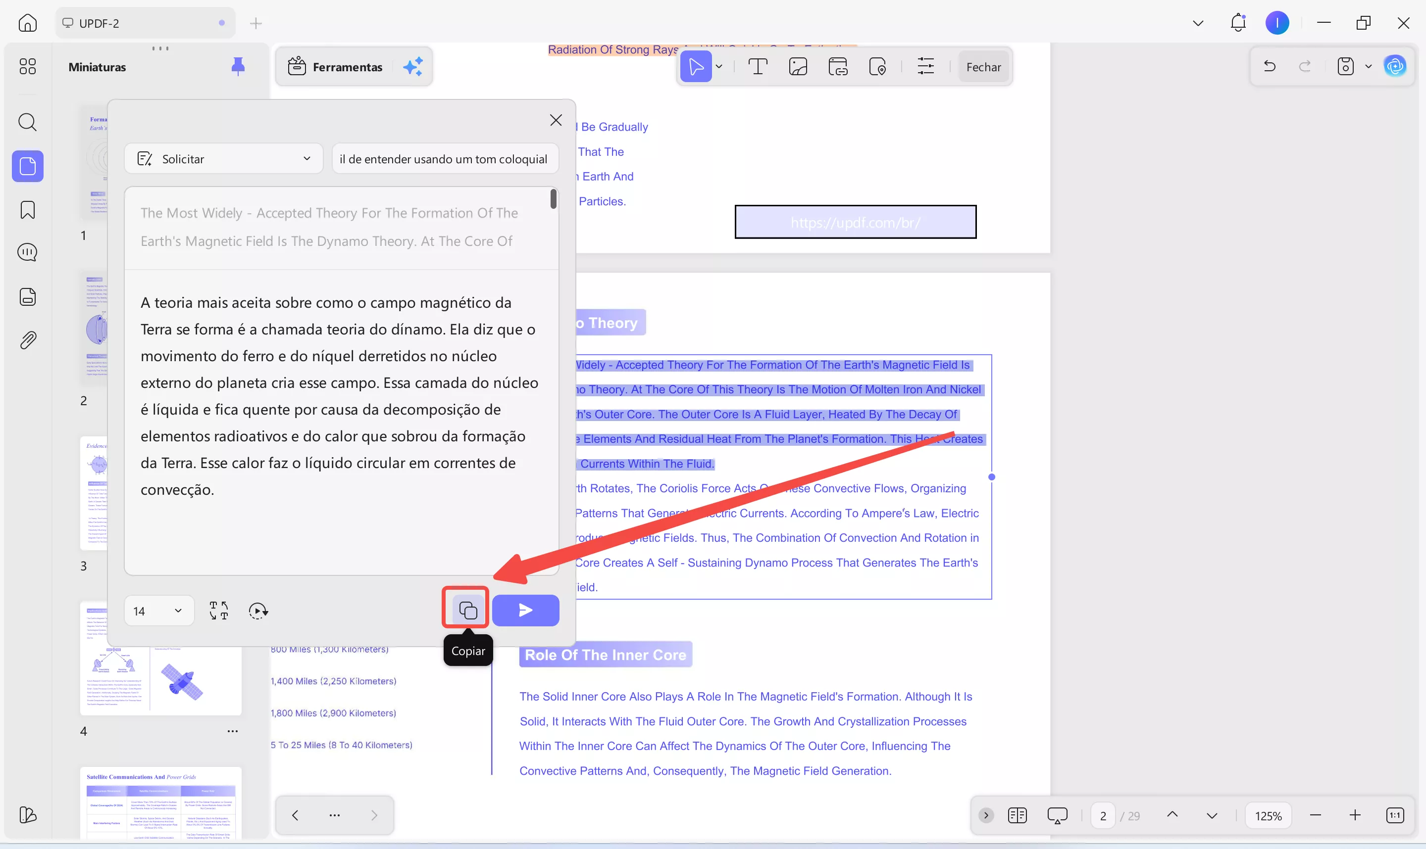Open the search panel in the sidebar
Screen dimensions: 1426x849
tap(27, 122)
